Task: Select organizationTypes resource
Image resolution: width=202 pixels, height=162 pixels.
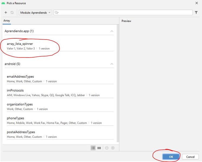Action: tap(60, 106)
